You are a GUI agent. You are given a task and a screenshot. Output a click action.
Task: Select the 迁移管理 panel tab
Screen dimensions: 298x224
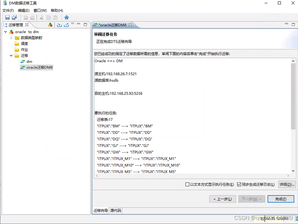pyautogui.click(x=16, y=25)
